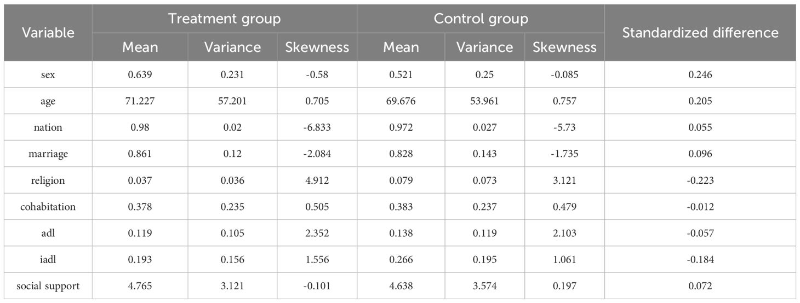Click the iadl standardized difference -0.184
The height and width of the screenshot is (303, 800).
700,260
